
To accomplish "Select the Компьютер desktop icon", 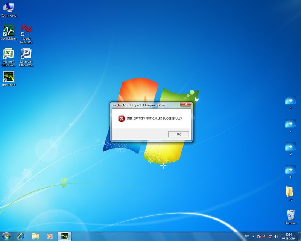I will [x=9, y=10].
